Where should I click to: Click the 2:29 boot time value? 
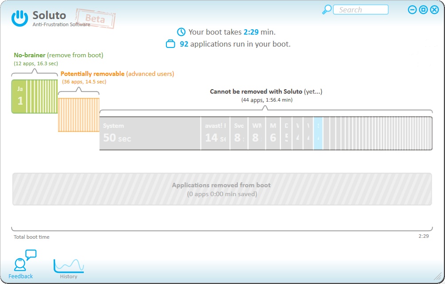click(251, 32)
